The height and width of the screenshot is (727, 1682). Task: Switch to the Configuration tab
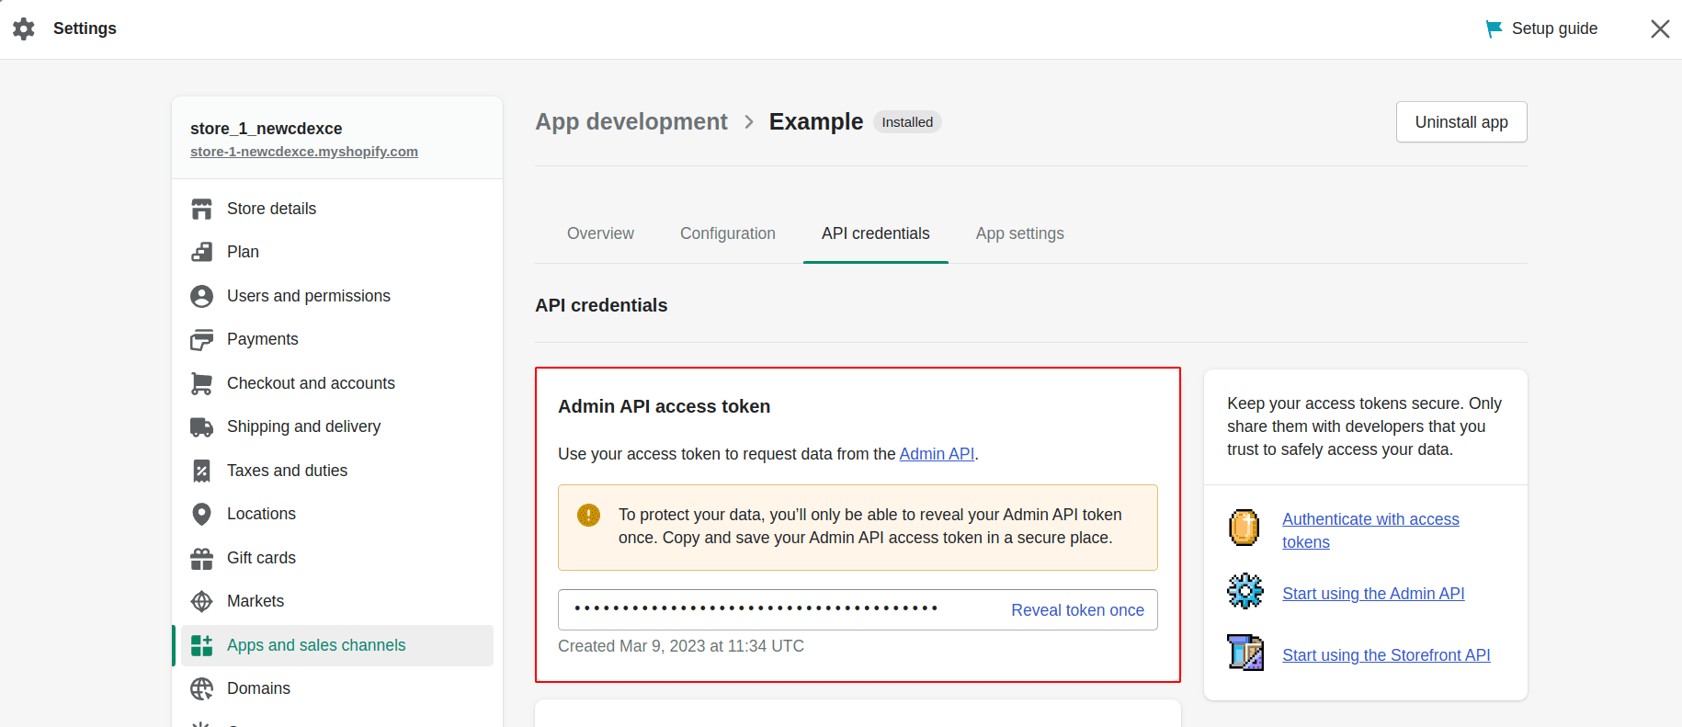tap(728, 233)
